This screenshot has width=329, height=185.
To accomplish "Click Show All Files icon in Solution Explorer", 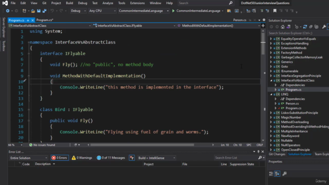I will (317, 27).
